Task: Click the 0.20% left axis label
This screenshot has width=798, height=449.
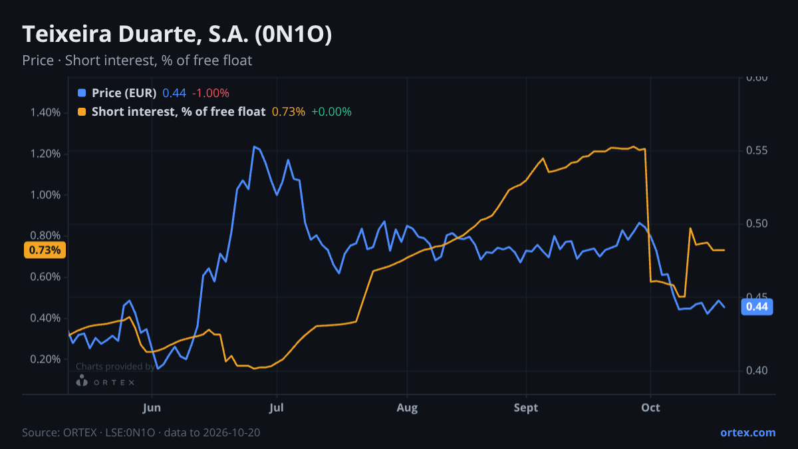Action: tap(45, 359)
